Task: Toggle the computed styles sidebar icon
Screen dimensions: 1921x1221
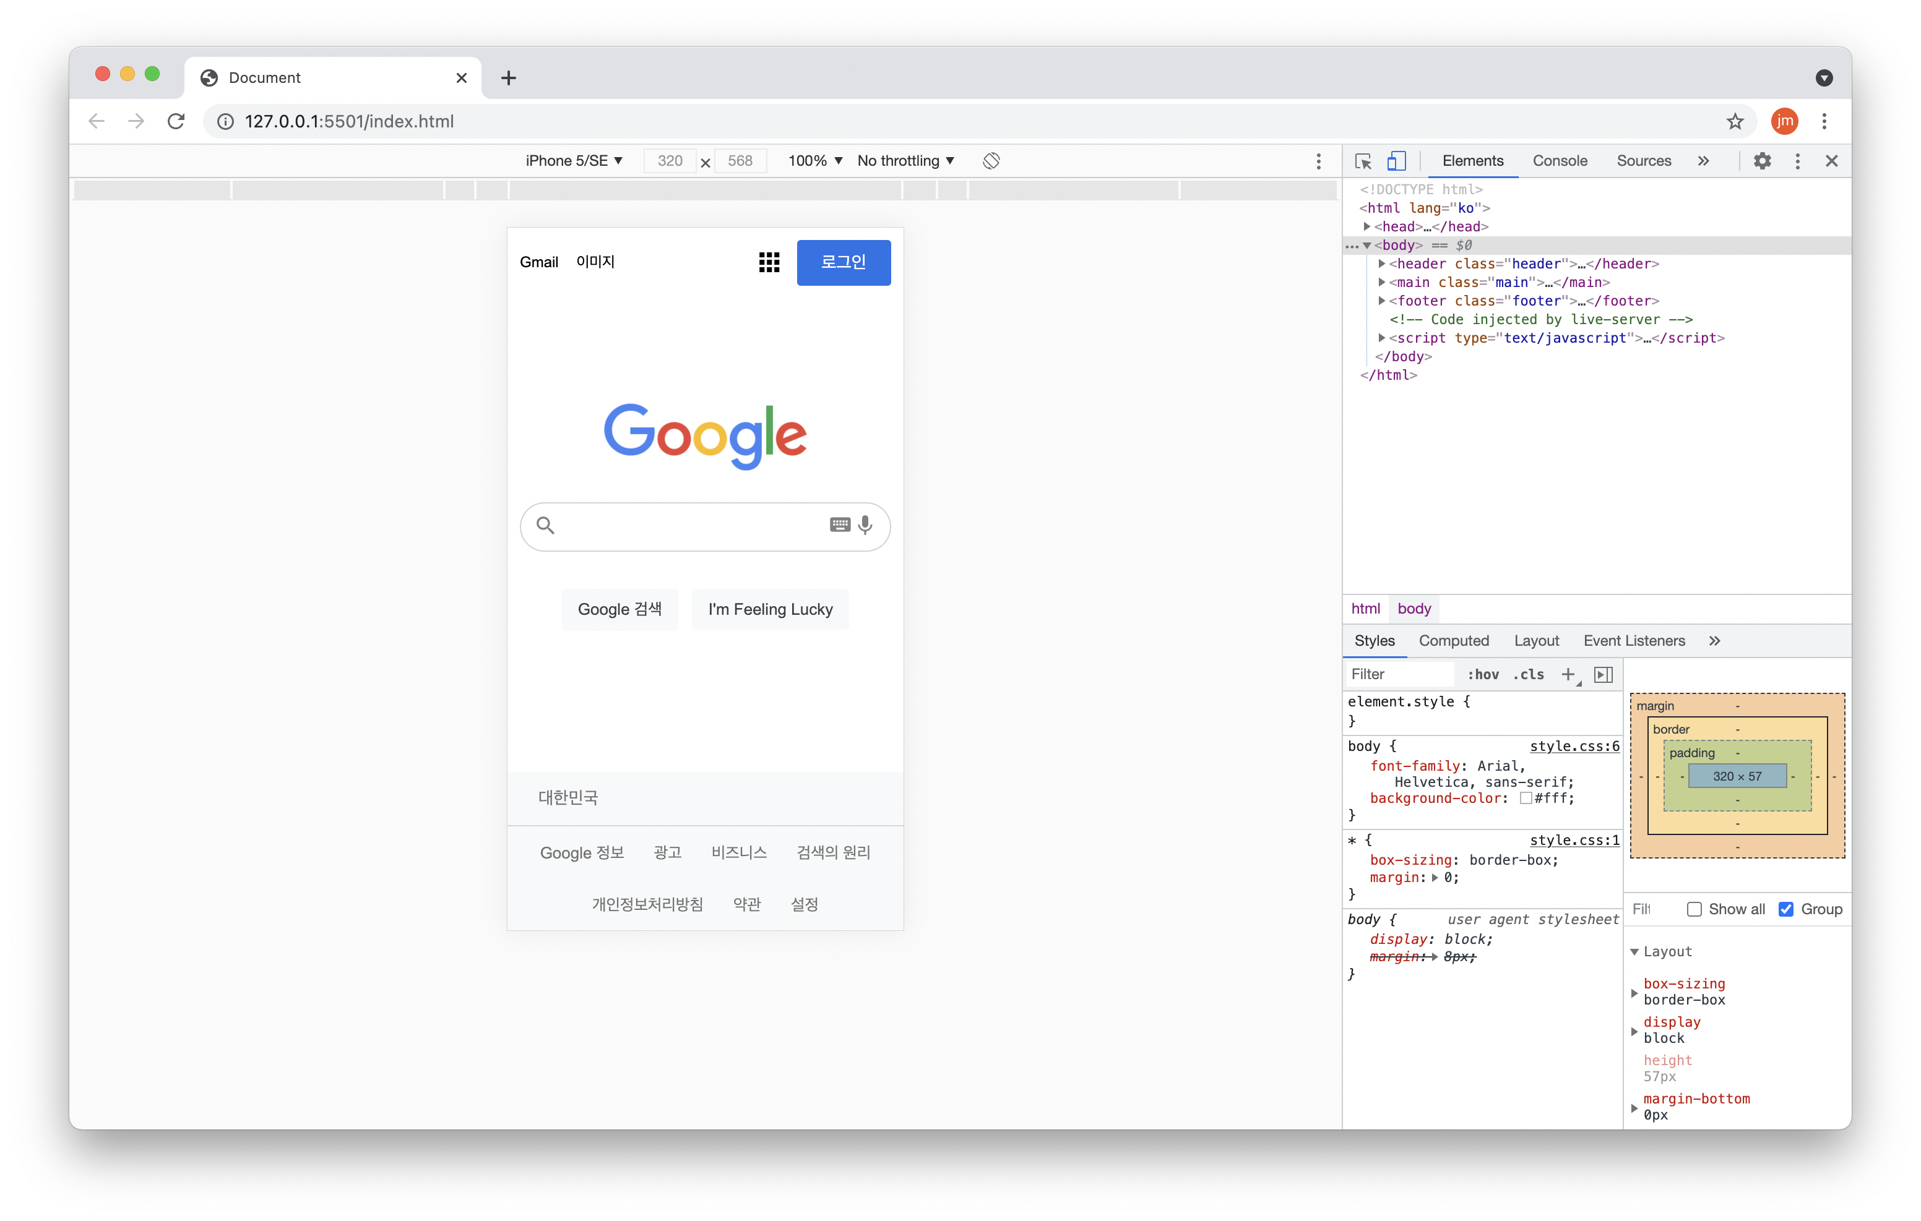Action: 1604,675
